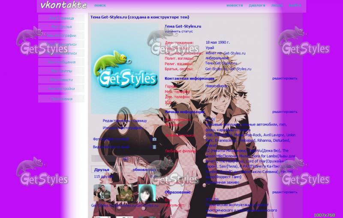
Task: Click редактировать next to Образование
Action: point(285,192)
